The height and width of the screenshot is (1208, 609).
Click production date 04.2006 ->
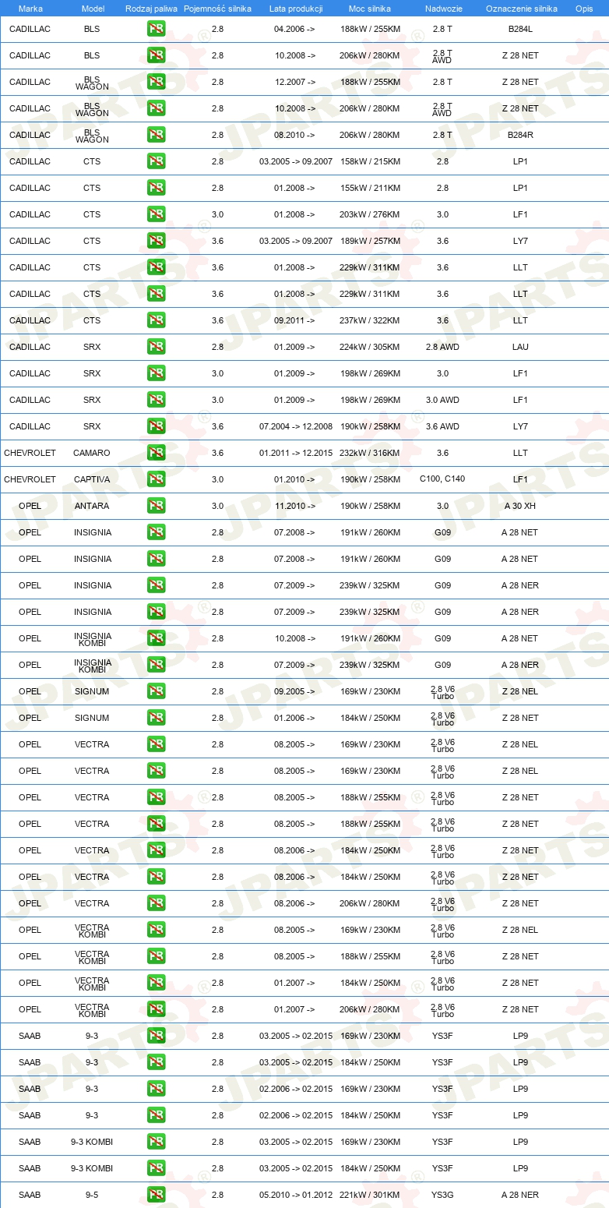[295, 29]
